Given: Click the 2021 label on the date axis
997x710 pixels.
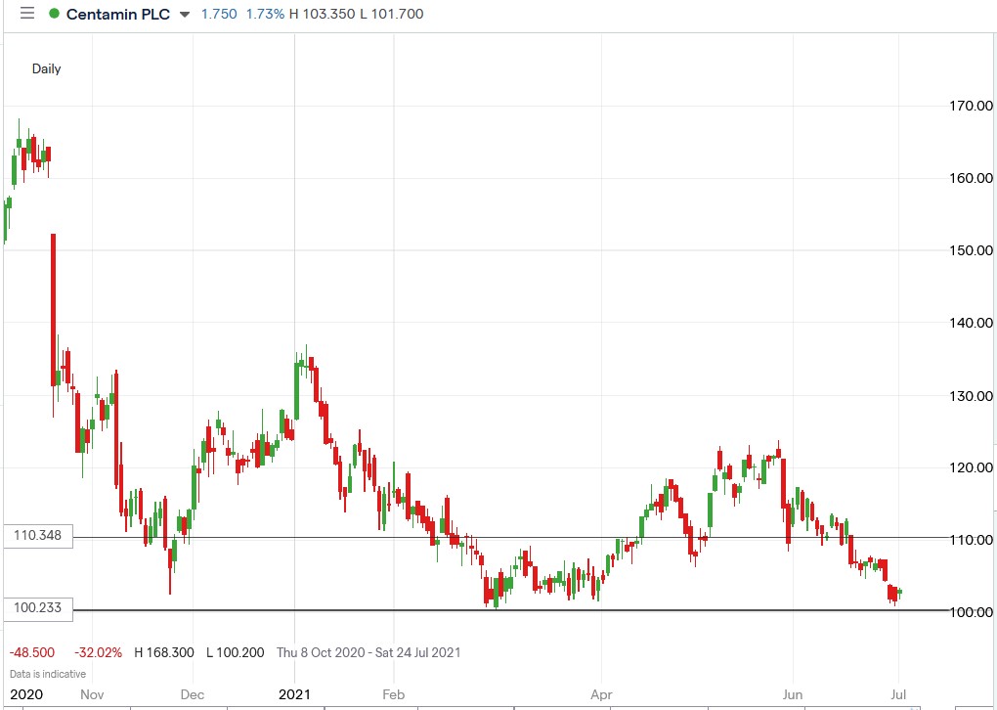Looking at the screenshot, I should point(295,694).
